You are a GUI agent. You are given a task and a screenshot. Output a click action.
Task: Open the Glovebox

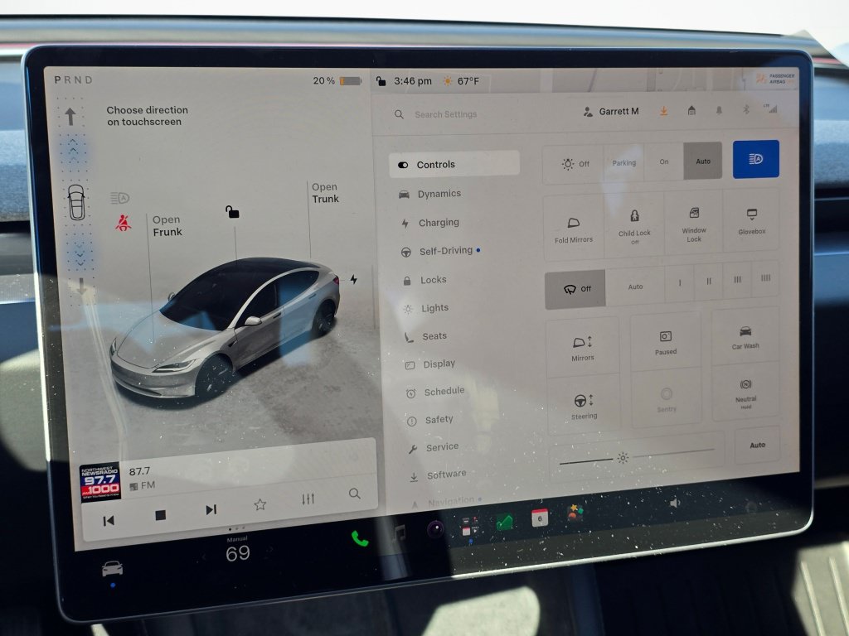(751, 220)
